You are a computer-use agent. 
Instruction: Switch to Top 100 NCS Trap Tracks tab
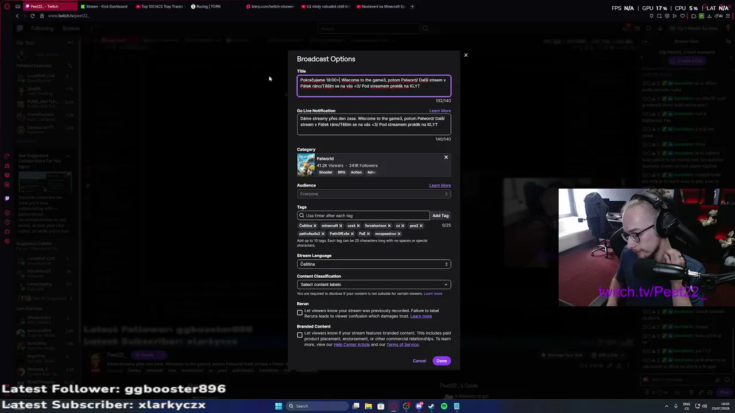[x=161, y=6]
